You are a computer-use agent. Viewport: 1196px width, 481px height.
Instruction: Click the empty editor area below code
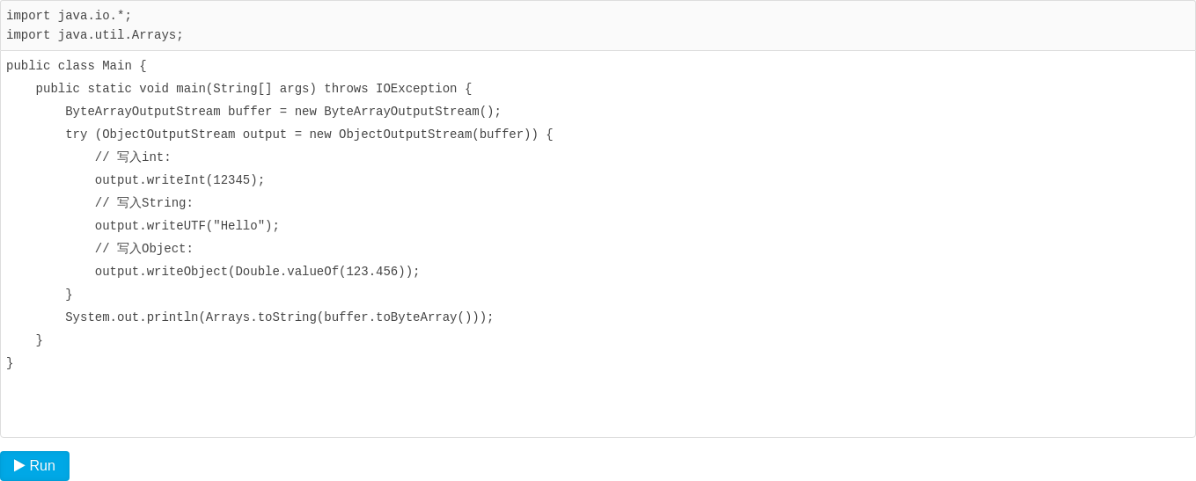[598, 404]
